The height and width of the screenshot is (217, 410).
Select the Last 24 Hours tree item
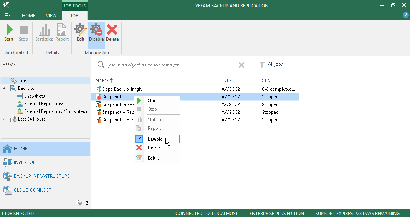31,119
